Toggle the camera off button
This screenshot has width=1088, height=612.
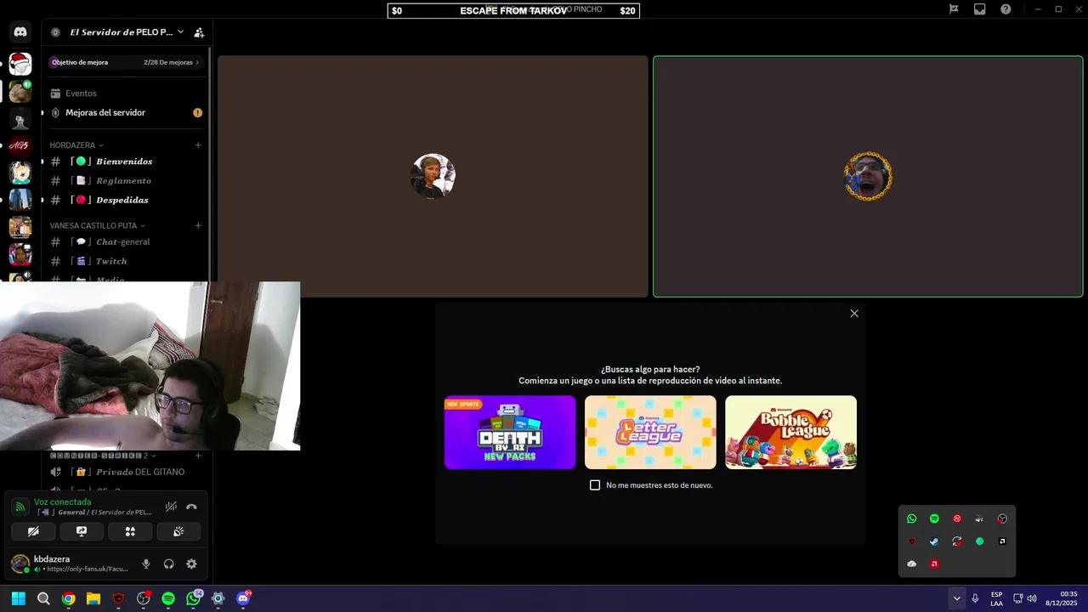pyautogui.click(x=33, y=531)
